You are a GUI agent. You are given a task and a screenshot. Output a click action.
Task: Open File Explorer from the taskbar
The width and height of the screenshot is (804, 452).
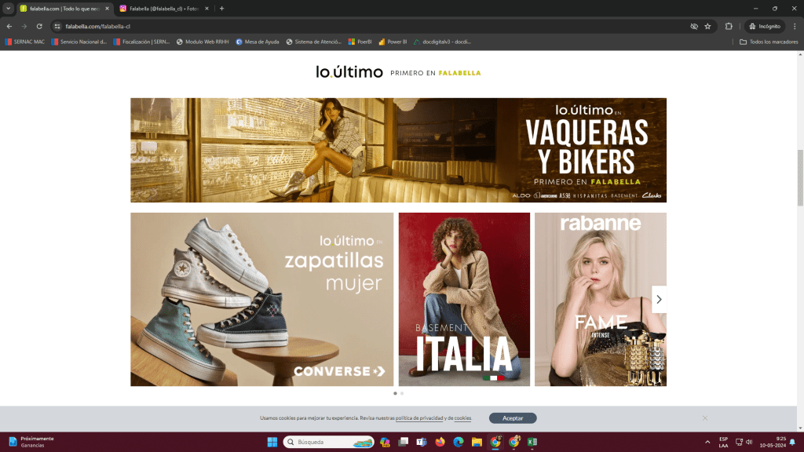point(477,442)
